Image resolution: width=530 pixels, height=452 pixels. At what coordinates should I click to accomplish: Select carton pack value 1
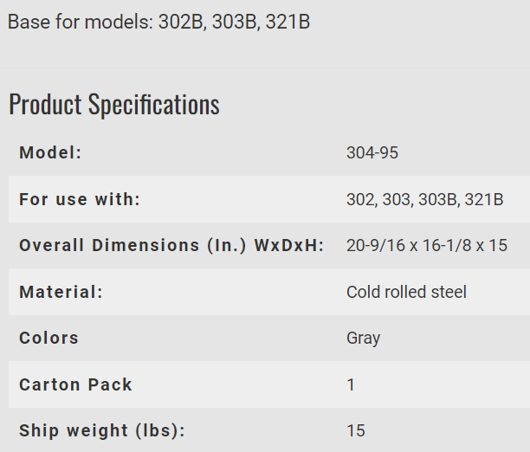351,385
